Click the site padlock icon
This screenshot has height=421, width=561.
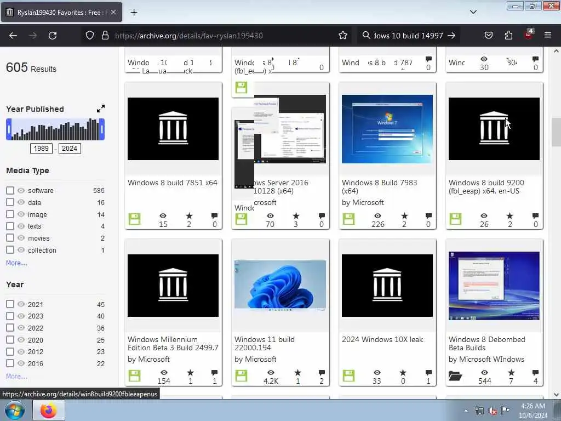tap(105, 35)
